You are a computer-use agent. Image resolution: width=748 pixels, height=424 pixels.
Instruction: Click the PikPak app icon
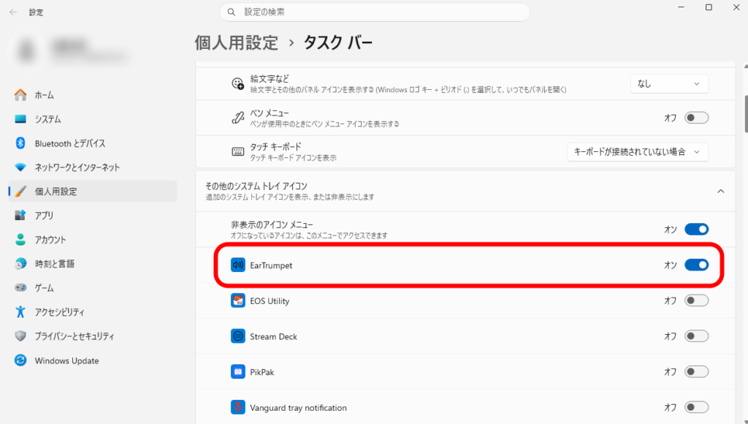point(237,372)
